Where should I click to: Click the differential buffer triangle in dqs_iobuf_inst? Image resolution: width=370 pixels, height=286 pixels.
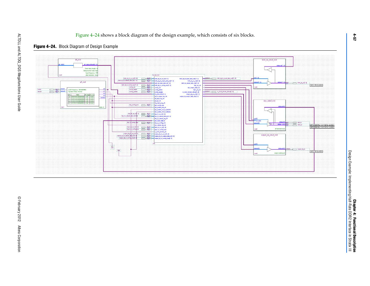pos(269,124)
